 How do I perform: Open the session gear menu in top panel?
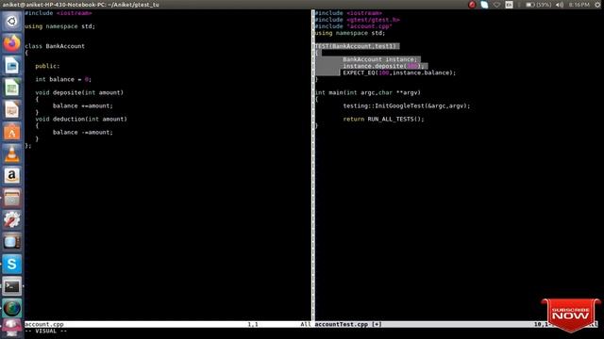(597, 5)
